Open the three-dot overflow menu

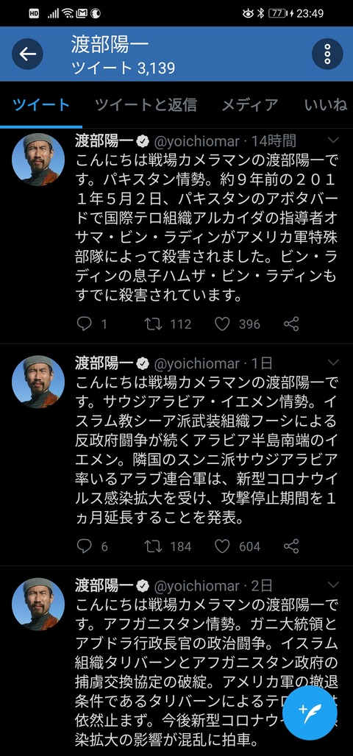(x=327, y=54)
